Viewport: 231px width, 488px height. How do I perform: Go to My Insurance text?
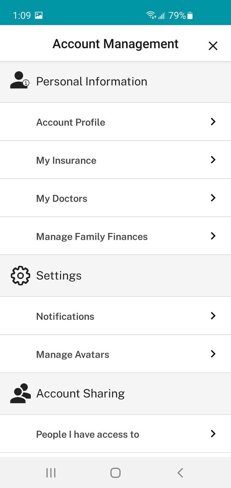coord(66,160)
